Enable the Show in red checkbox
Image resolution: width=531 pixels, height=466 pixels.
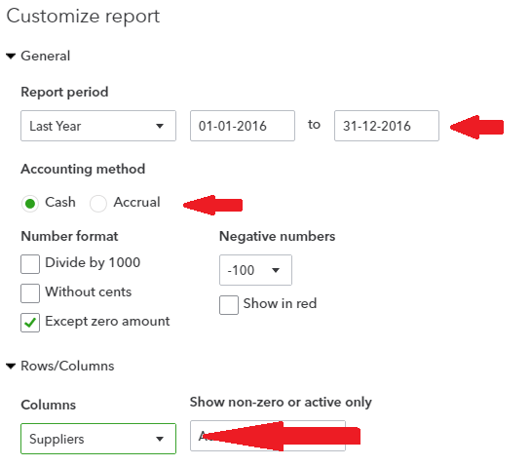point(229,305)
